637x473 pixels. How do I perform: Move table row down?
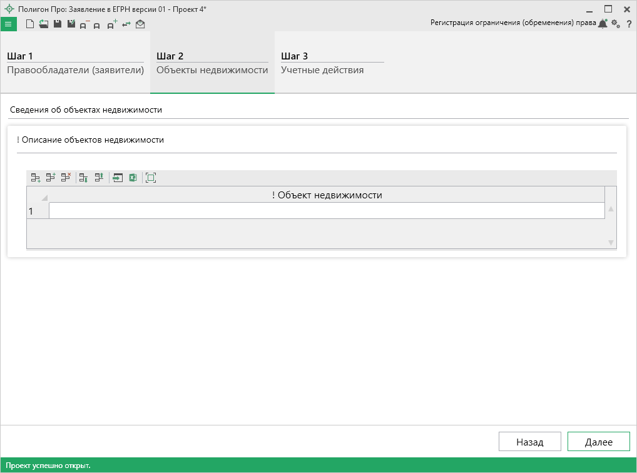(83, 178)
